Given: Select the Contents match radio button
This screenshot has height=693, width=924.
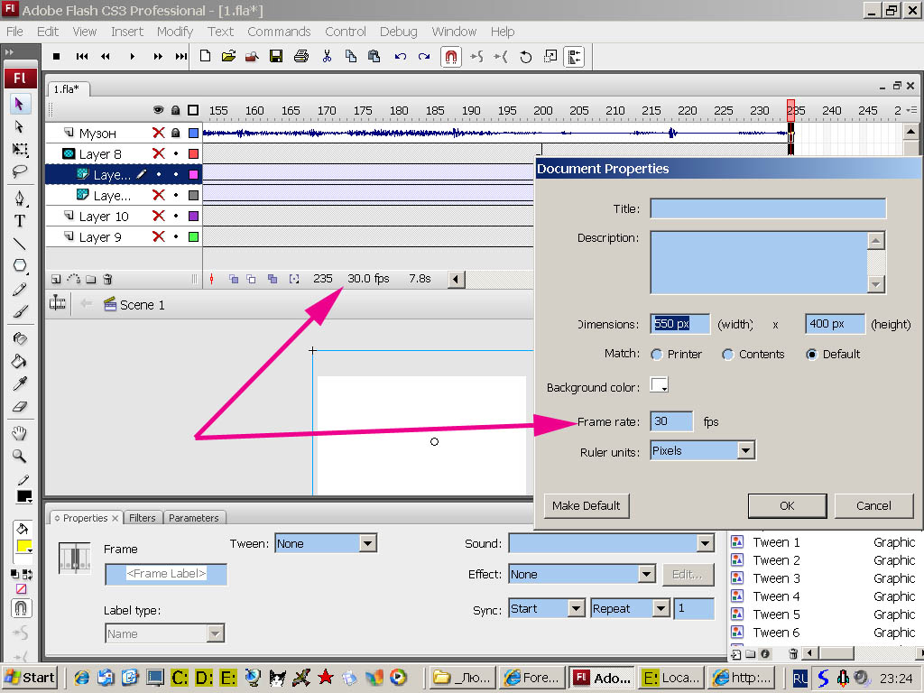Looking at the screenshot, I should (727, 355).
